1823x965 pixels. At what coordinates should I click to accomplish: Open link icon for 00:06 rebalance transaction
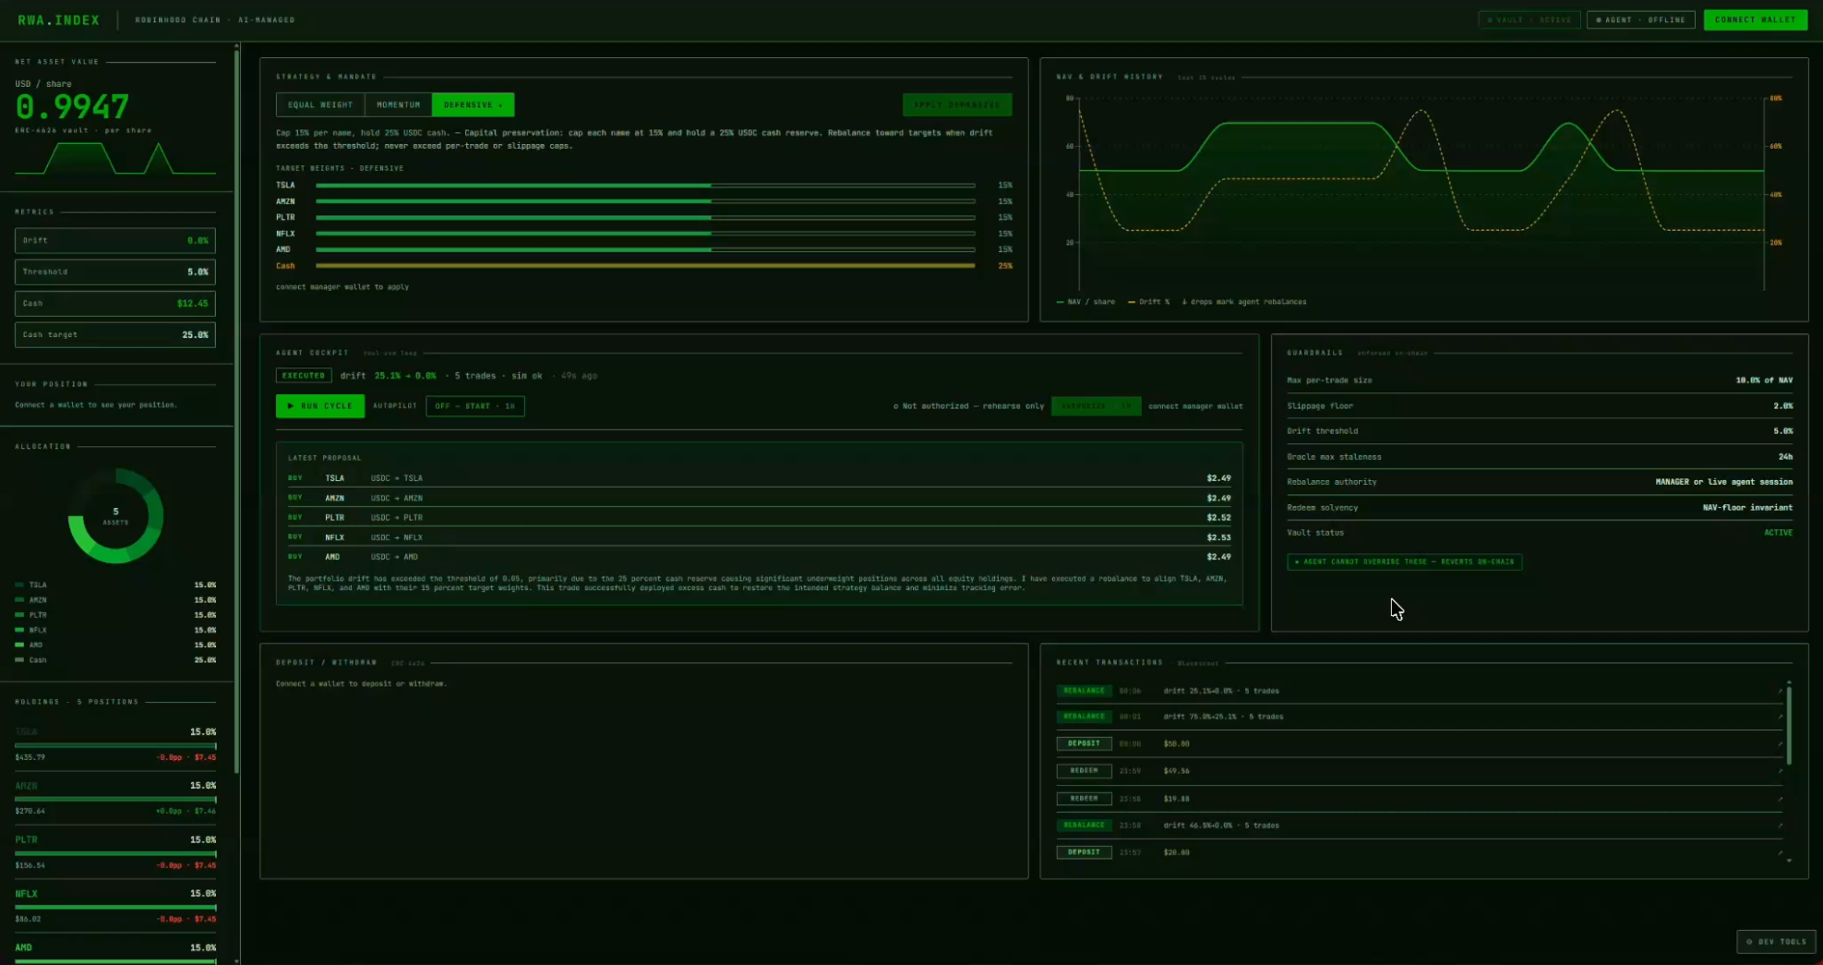(1780, 691)
